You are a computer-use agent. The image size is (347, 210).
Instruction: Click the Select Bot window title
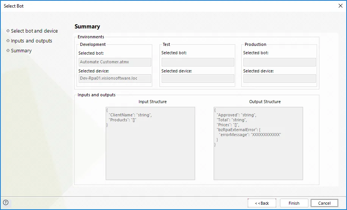[14, 6]
